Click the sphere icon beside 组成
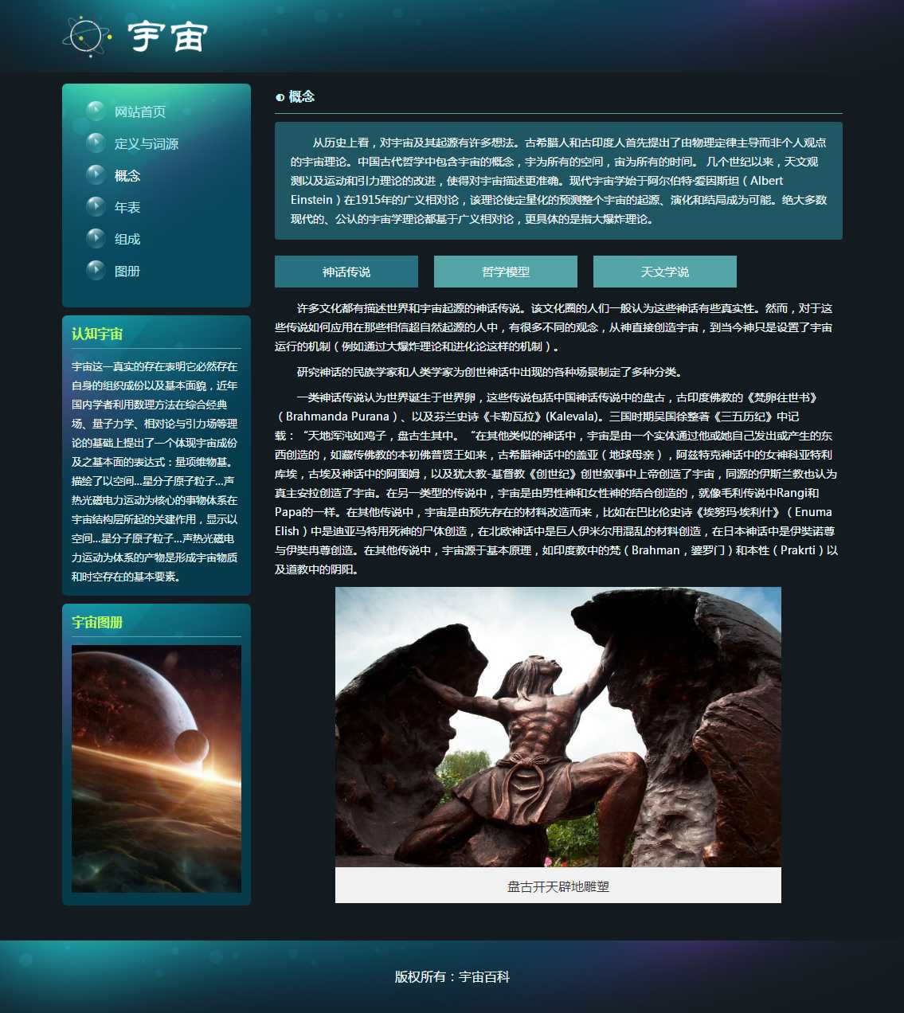The width and height of the screenshot is (904, 1013). click(x=96, y=239)
